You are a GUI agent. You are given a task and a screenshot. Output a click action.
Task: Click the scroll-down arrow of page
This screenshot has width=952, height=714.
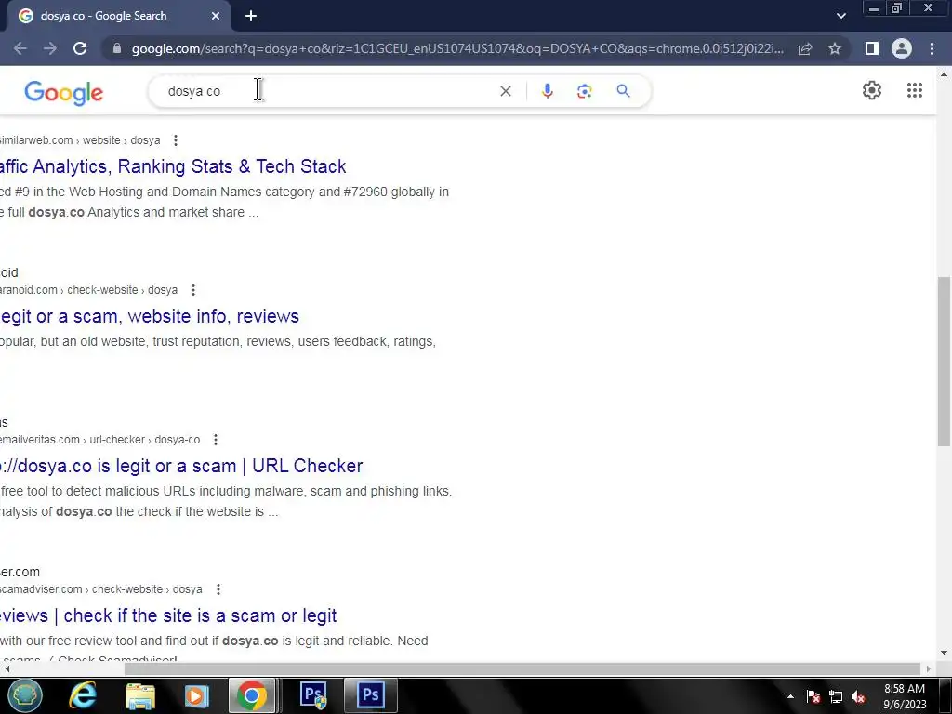[x=944, y=653]
